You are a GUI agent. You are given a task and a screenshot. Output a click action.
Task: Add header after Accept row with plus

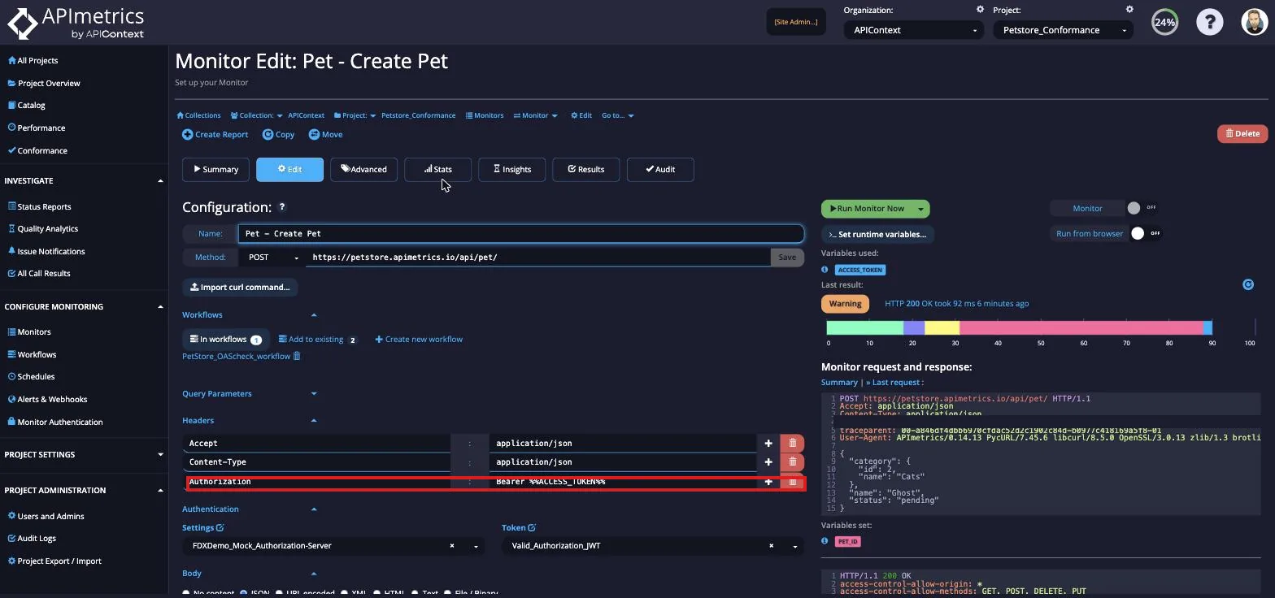pos(768,443)
